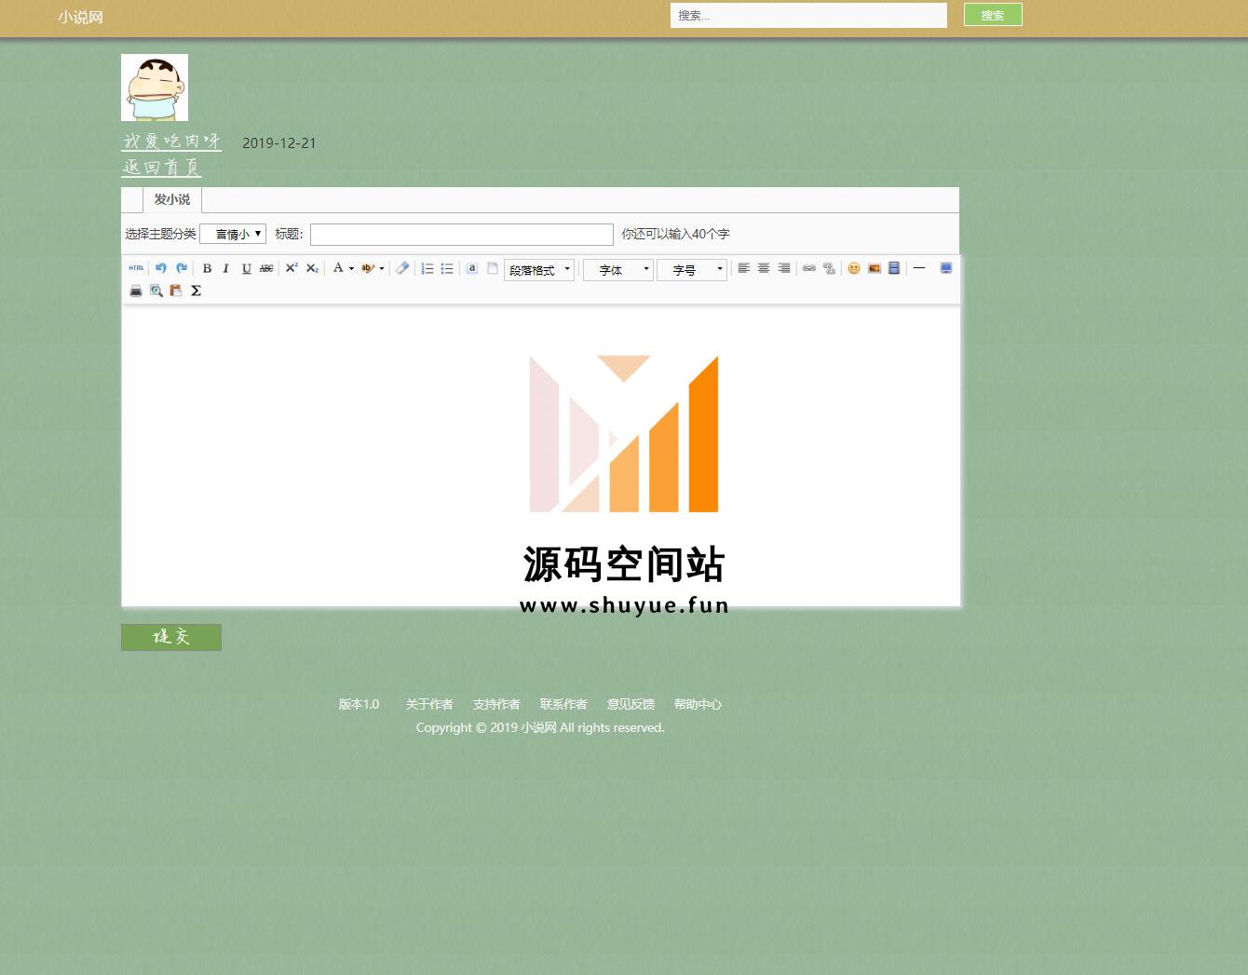Open the 支持作者 footer link
Screen dimensions: 1248x975
(x=496, y=704)
